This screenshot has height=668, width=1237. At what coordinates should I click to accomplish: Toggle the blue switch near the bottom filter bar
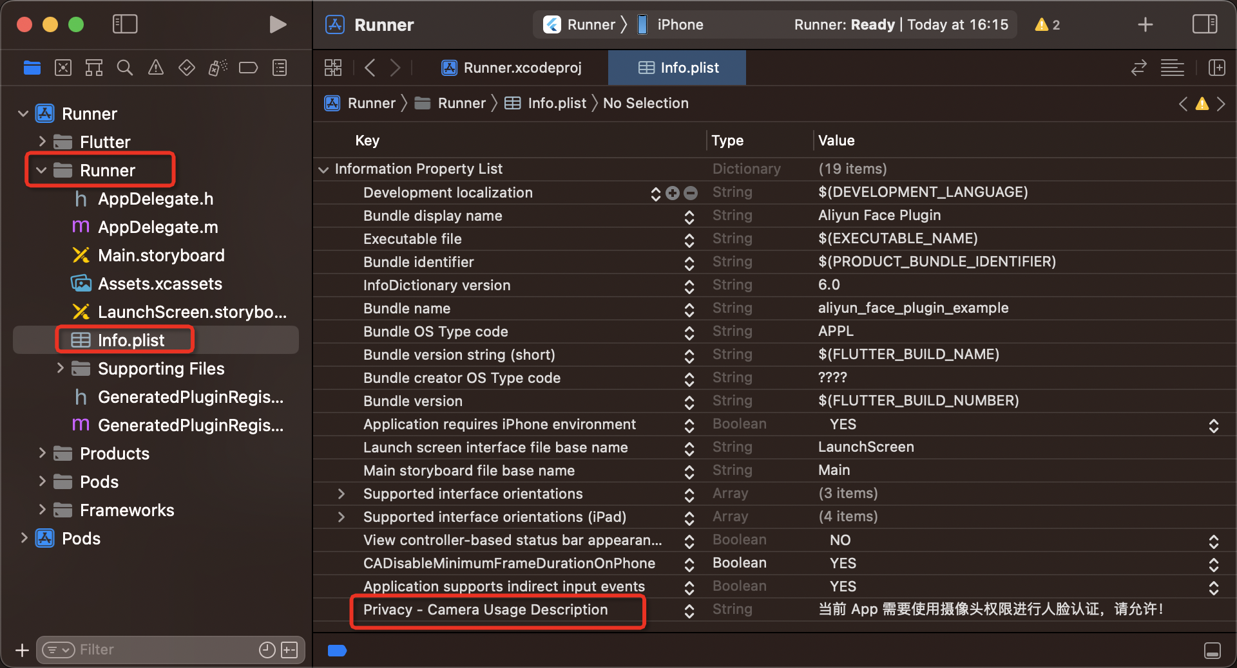tap(337, 651)
